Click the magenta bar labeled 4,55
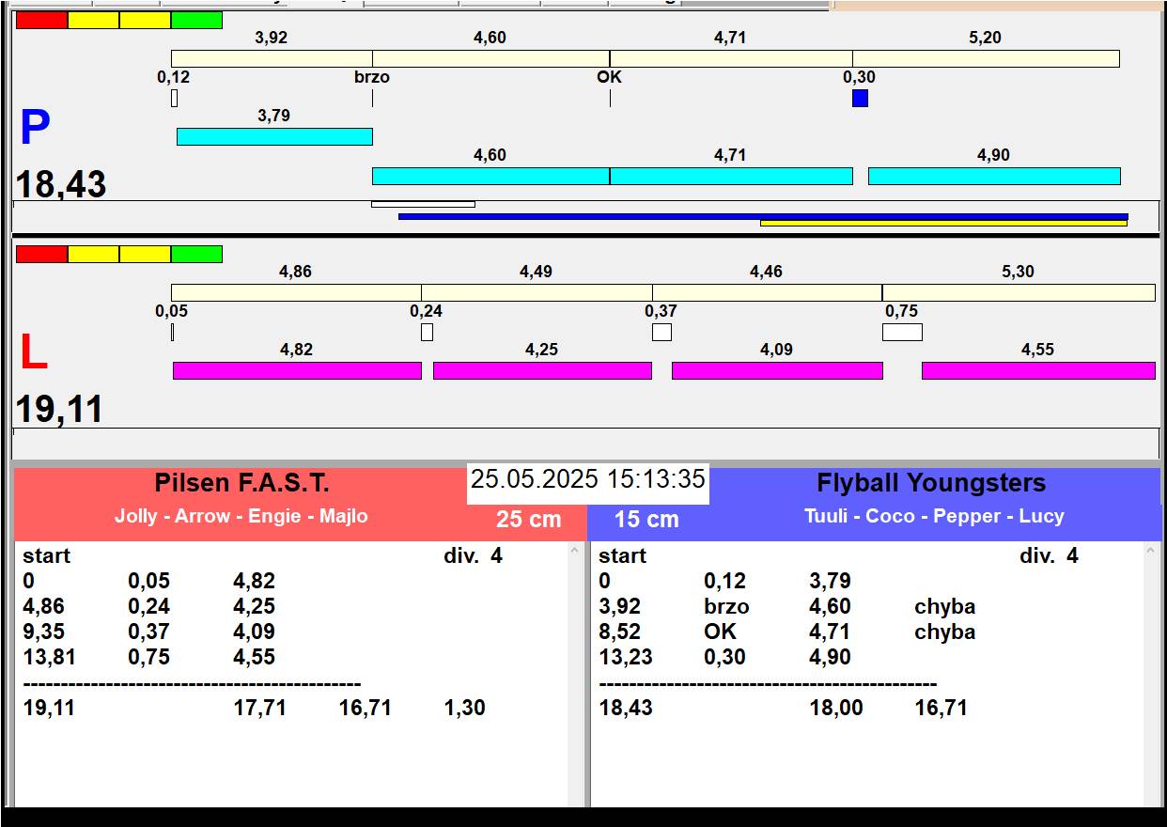Viewport: 1167px width, 827px height. [1038, 370]
